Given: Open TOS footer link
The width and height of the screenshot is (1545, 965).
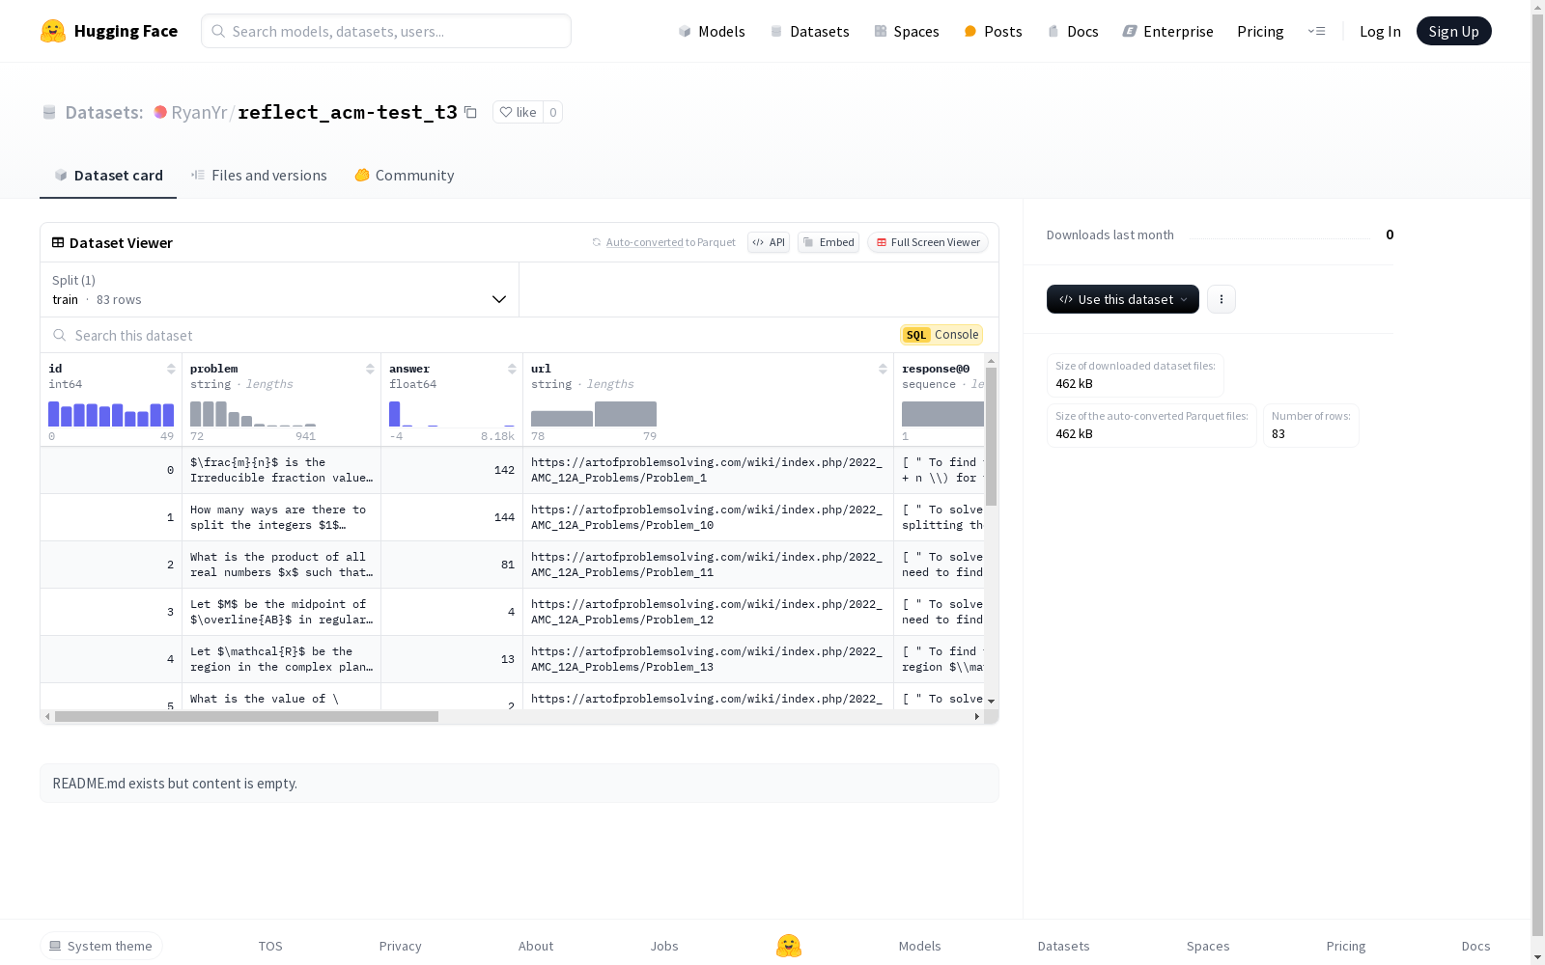Looking at the screenshot, I should click(x=270, y=946).
